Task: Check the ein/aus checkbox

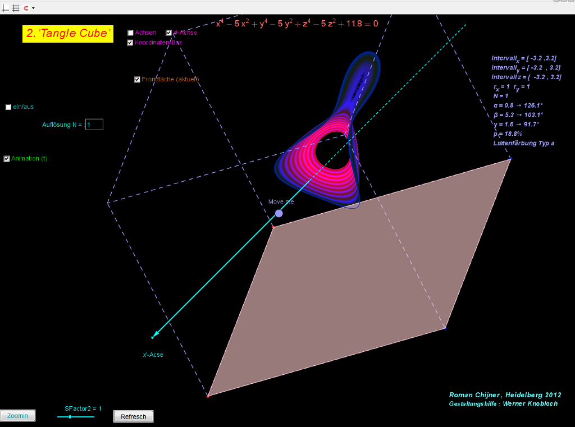Action: point(8,107)
